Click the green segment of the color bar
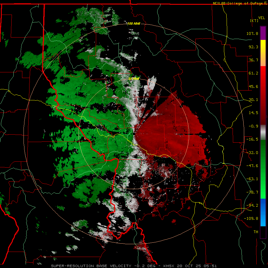The height and width of the screenshot is (268, 268). click(263, 169)
